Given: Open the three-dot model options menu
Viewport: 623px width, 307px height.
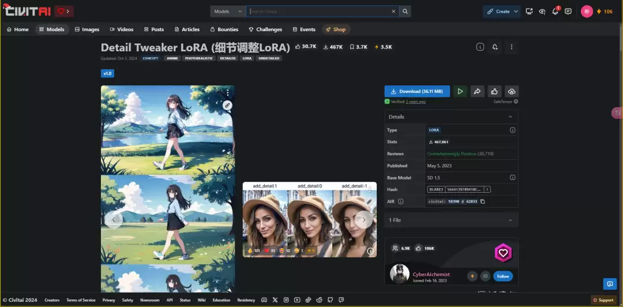Looking at the screenshot, I should [x=511, y=47].
